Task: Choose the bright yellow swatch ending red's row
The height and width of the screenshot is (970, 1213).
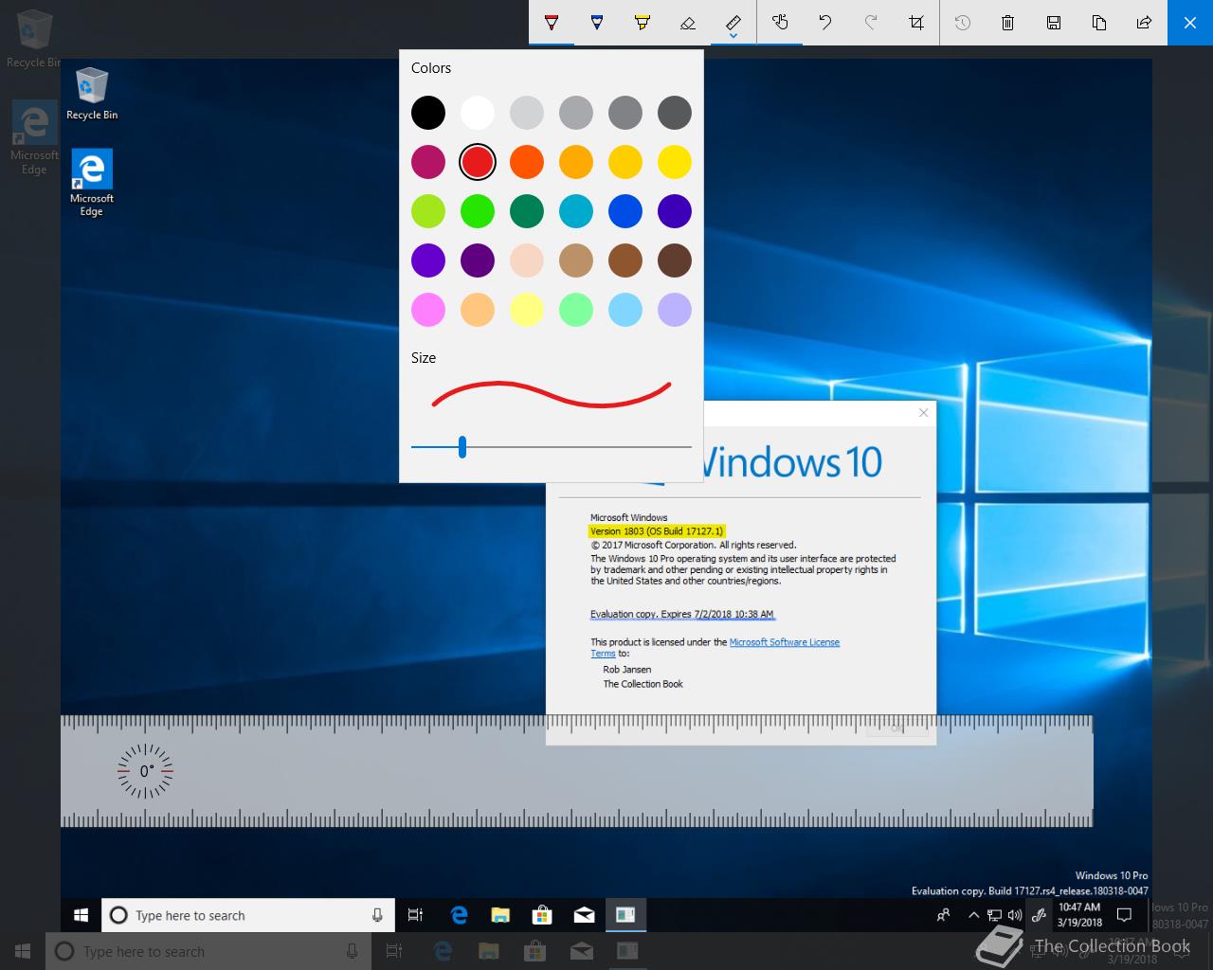Action: click(x=675, y=162)
